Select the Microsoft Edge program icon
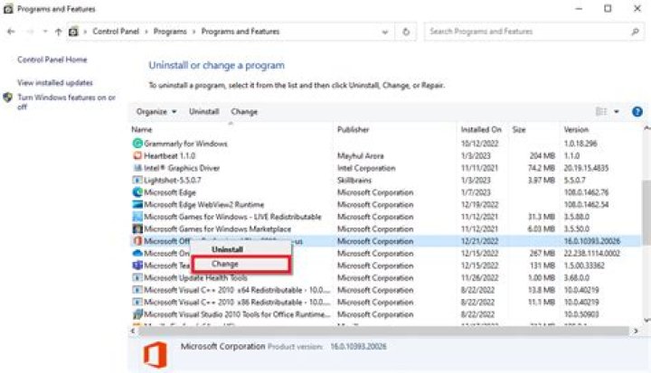This screenshot has height=373, width=651. coord(137,192)
